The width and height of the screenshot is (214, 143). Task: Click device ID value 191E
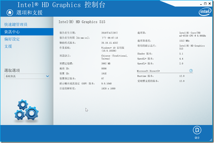point(104,73)
